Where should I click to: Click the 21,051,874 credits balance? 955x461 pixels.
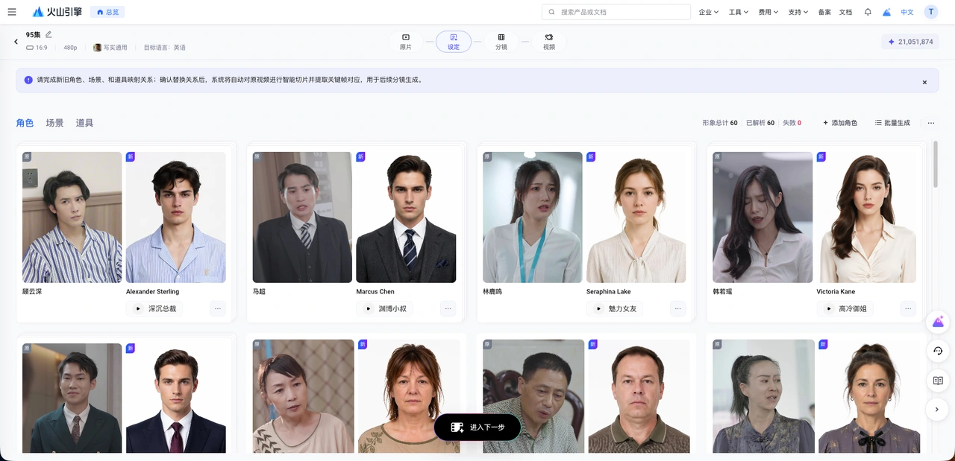(910, 42)
